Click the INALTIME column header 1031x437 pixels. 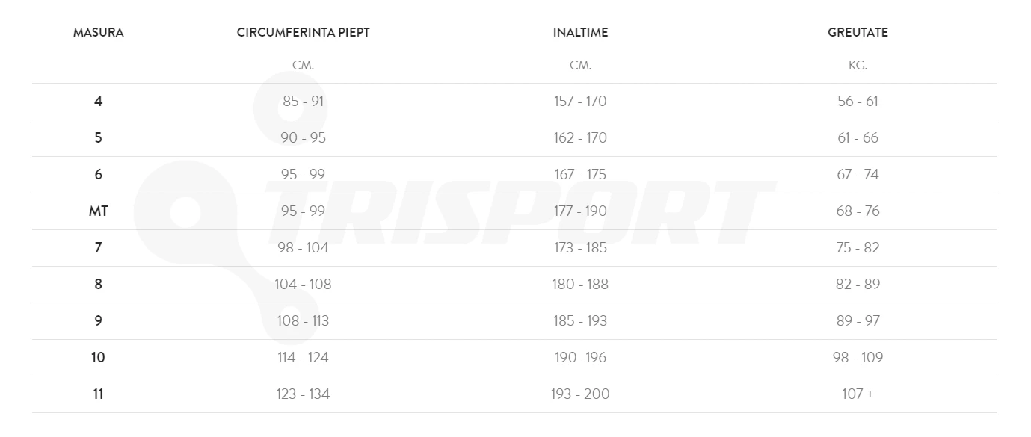coord(580,33)
